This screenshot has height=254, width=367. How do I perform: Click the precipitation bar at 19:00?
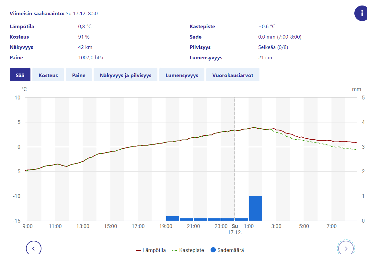pyautogui.click(x=172, y=218)
